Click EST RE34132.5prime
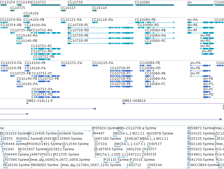 click(x=201, y=133)
